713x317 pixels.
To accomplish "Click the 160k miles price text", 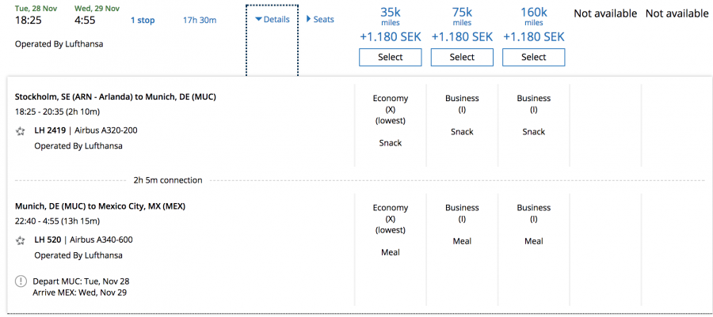I will pos(533,13).
